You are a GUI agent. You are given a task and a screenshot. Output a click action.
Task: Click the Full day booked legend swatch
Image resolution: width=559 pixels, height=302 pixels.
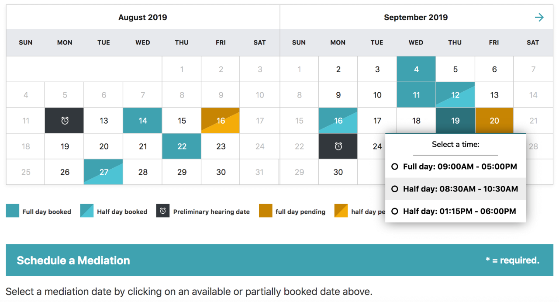pos(12,211)
